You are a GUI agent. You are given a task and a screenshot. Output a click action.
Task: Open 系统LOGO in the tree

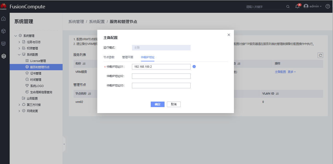[x=37, y=86]
